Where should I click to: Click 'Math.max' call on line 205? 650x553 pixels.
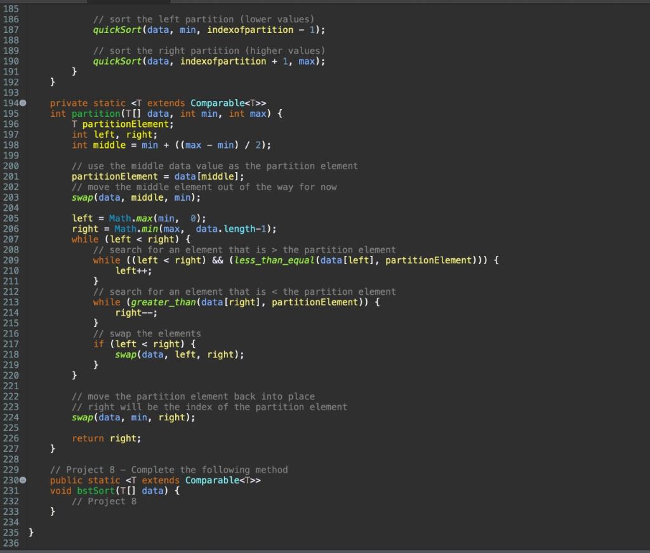click(131, 218)
